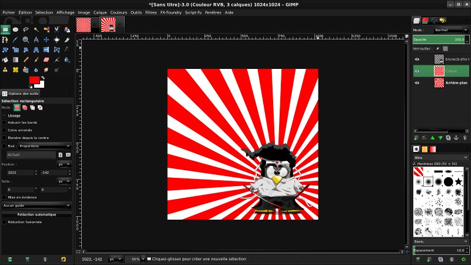
Task: Select the Color Picker eyedropper tool
Action: [x=15, y=39]
